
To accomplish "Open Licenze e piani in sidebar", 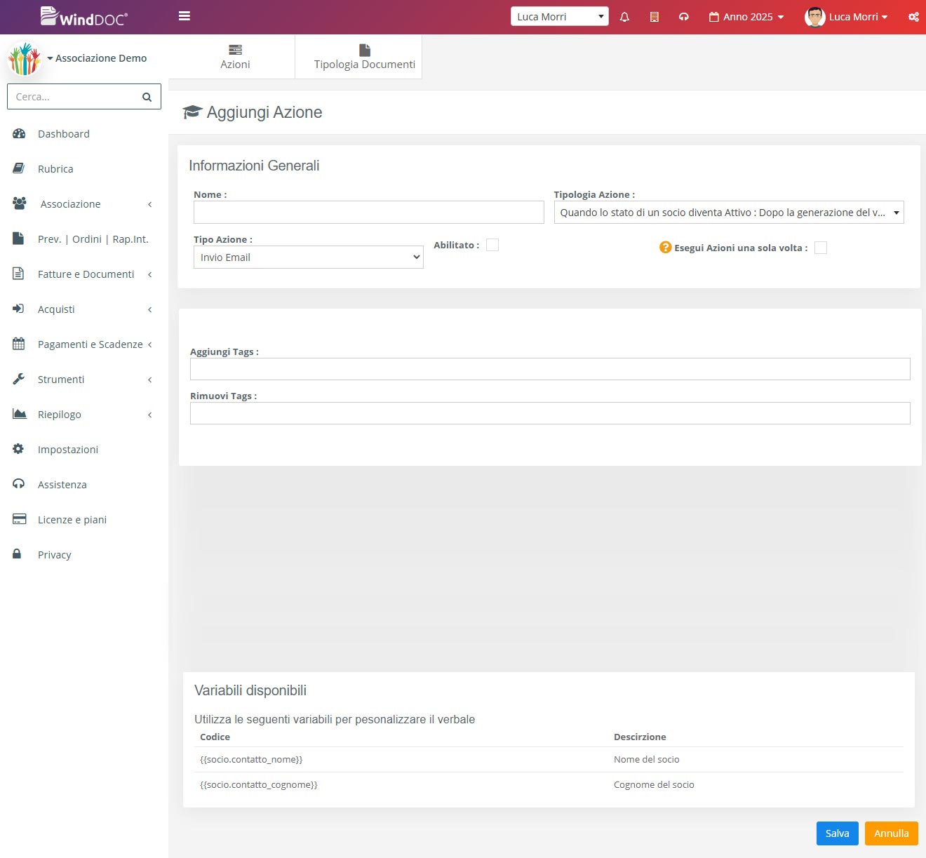I will [x=72, y=520].
